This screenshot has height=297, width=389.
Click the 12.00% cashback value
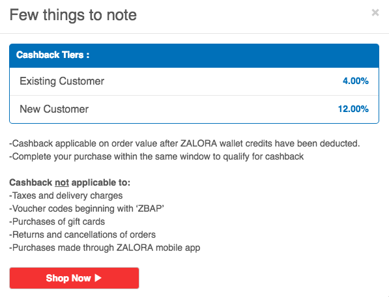(353, 109)
